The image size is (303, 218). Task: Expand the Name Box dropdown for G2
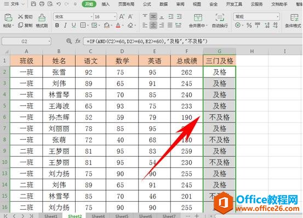49,41
